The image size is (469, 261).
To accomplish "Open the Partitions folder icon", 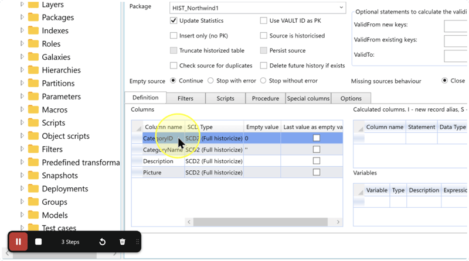I will coord(33,83).
